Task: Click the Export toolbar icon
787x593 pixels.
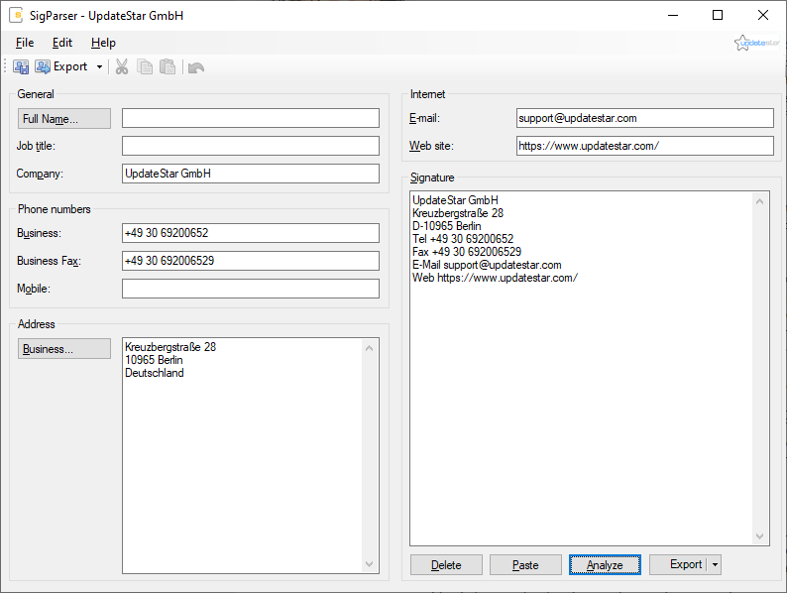Action: point(60,66)
